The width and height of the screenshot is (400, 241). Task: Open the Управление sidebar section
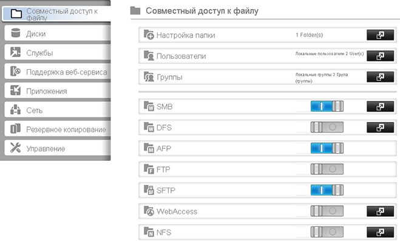58,148
